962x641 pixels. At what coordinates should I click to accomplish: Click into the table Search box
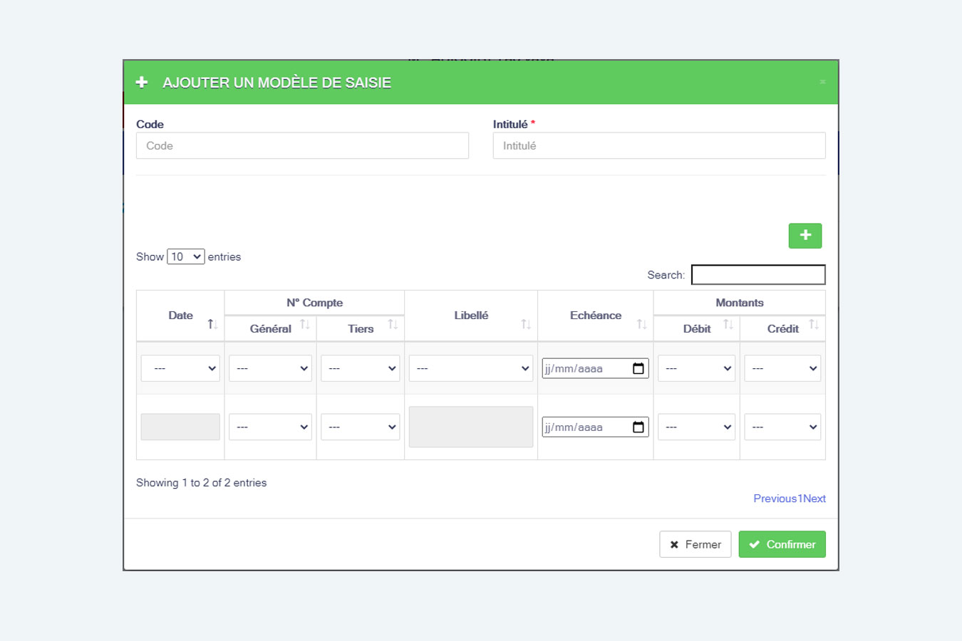[757, 275]
